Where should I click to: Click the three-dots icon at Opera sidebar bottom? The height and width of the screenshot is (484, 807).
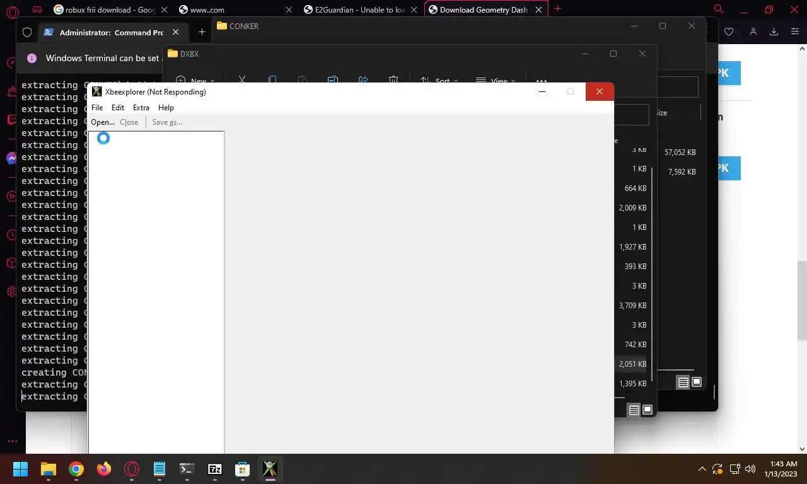12,441
